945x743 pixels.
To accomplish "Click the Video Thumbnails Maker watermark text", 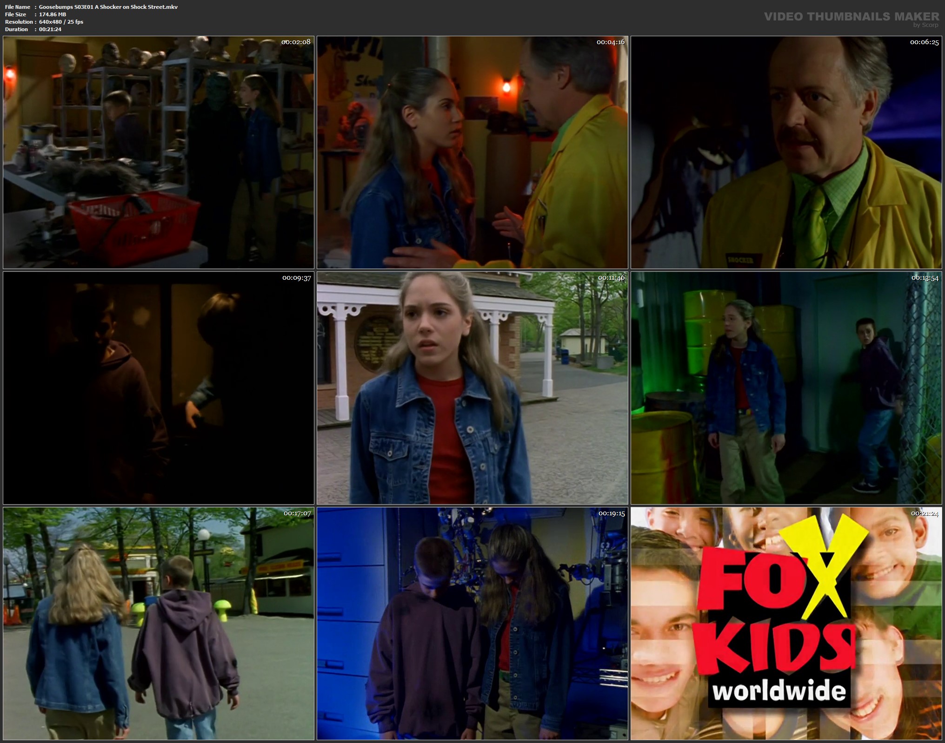I will [x=851, y=17].
